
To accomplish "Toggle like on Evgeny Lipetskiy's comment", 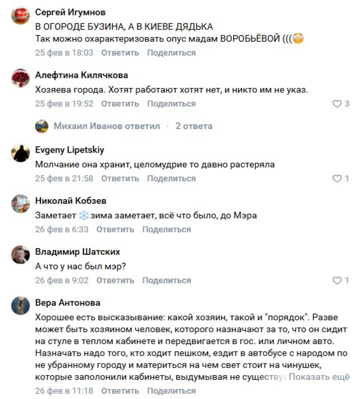I will [x=337, y=179].
